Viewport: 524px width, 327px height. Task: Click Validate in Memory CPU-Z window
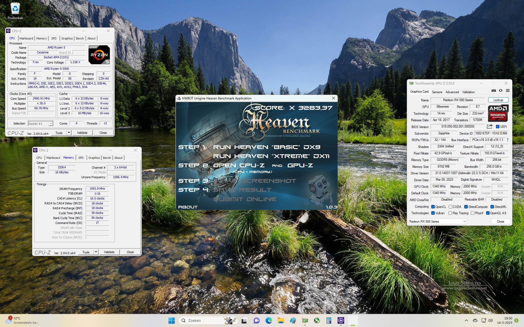109,252
